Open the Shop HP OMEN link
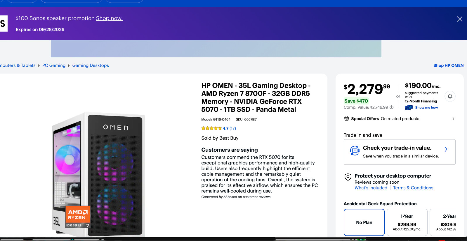Image resolution: width=467 pixels, height=241 pixels. pos(448,65)
